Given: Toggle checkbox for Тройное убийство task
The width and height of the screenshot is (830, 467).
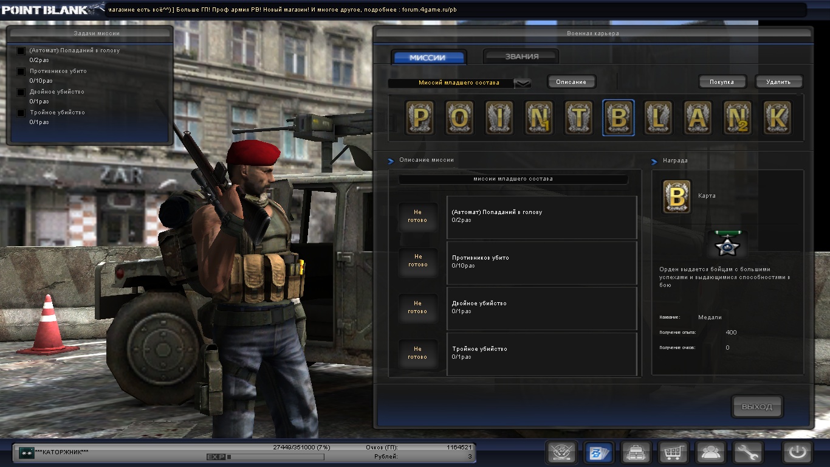Looking at the screenshot, I should [21, 113].
